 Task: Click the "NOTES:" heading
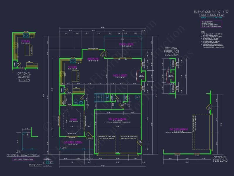click(203, 32)
